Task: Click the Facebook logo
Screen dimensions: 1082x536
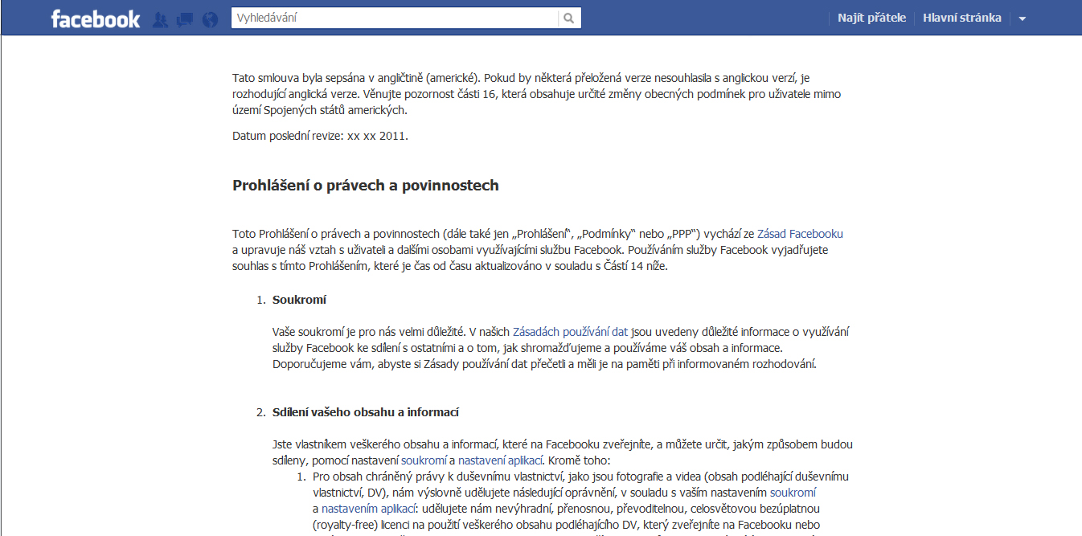Action: pos(95,18)
